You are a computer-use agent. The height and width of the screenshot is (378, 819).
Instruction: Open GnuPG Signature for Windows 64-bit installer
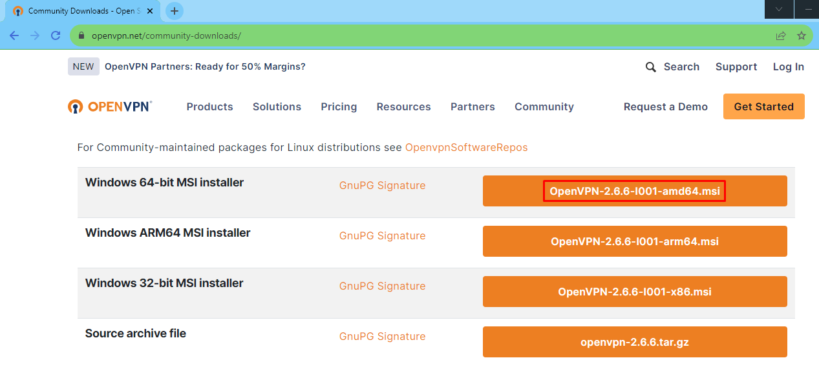(382, 186)
